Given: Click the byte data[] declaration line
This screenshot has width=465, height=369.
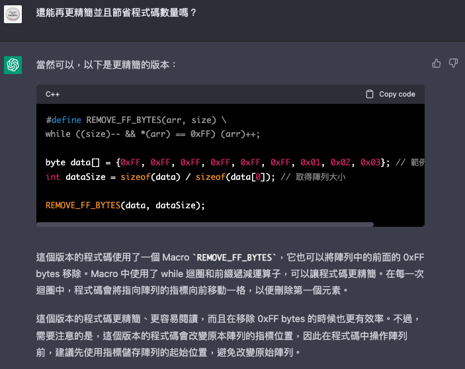Looking at the screenshot, I should (235, 163).
